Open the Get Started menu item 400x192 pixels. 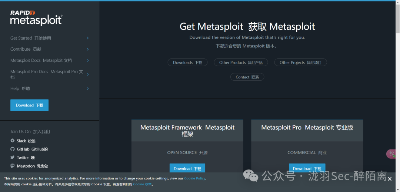31,38
